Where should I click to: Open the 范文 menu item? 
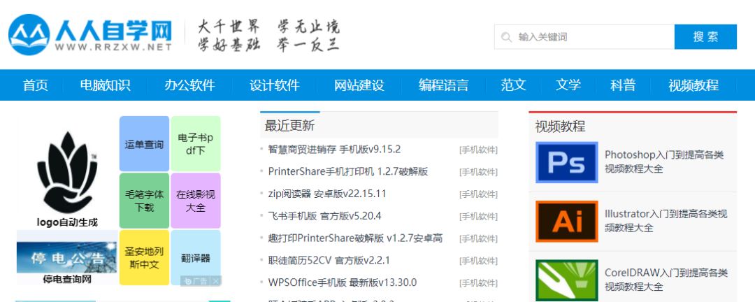pyautogui.click(x=513, y=85)
